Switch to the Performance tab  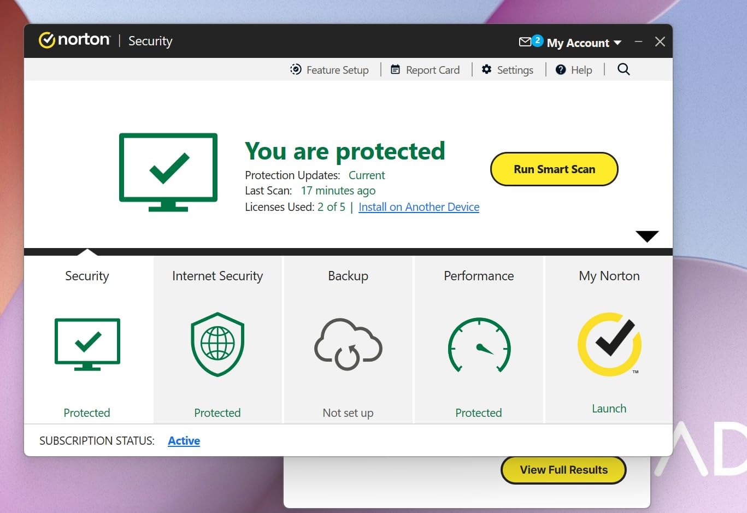(479, 276)
